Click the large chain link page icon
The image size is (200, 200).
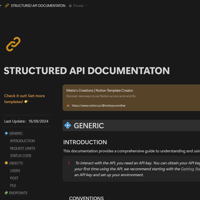coord(13,44)
